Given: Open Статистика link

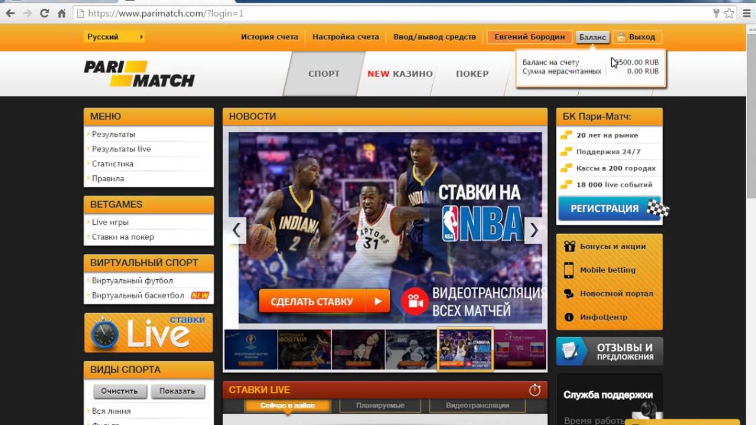Looking at the screenshot, I should coord(112,164).
